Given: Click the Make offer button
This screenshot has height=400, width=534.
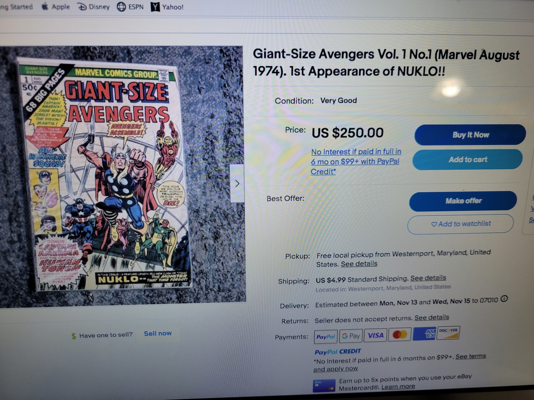Looking at the screenshot, I should 463,201.
